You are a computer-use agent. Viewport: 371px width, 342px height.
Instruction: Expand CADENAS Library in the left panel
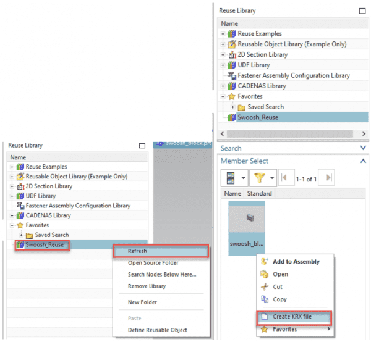coord(12,215)
